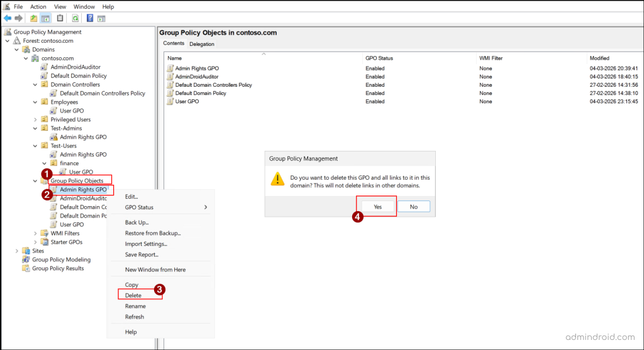Open the Window menu
The height and width of the screenshot is (350, 644).
(x=84, y=6)
